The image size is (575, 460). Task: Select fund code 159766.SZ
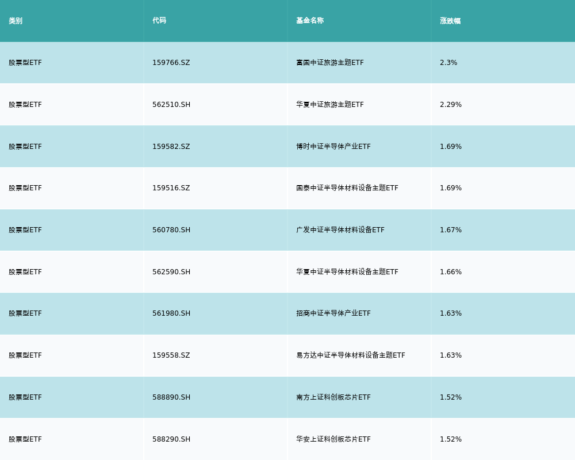(171, 63)
